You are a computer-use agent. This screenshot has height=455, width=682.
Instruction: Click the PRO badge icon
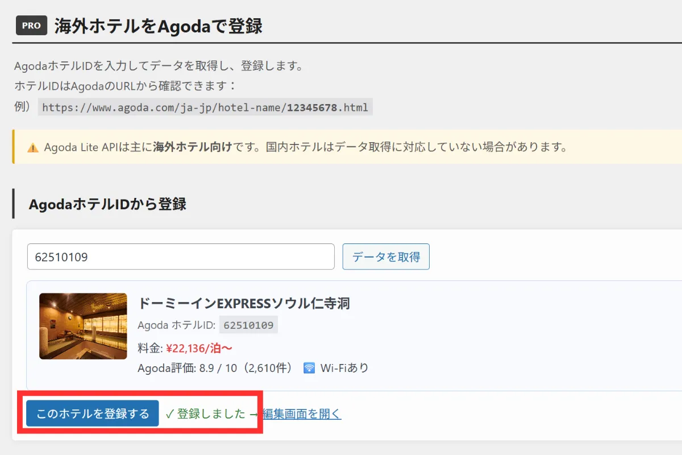coord(31,26)
